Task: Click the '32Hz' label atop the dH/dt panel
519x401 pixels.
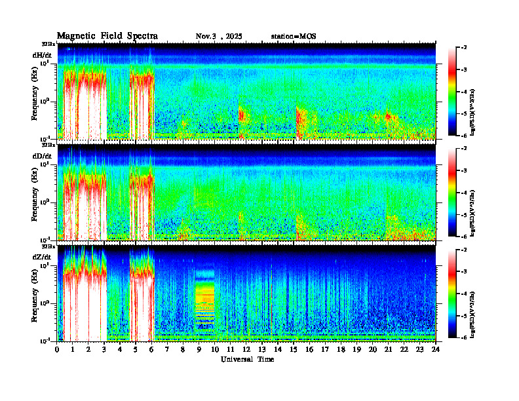Action: click(x=48, y=43)
